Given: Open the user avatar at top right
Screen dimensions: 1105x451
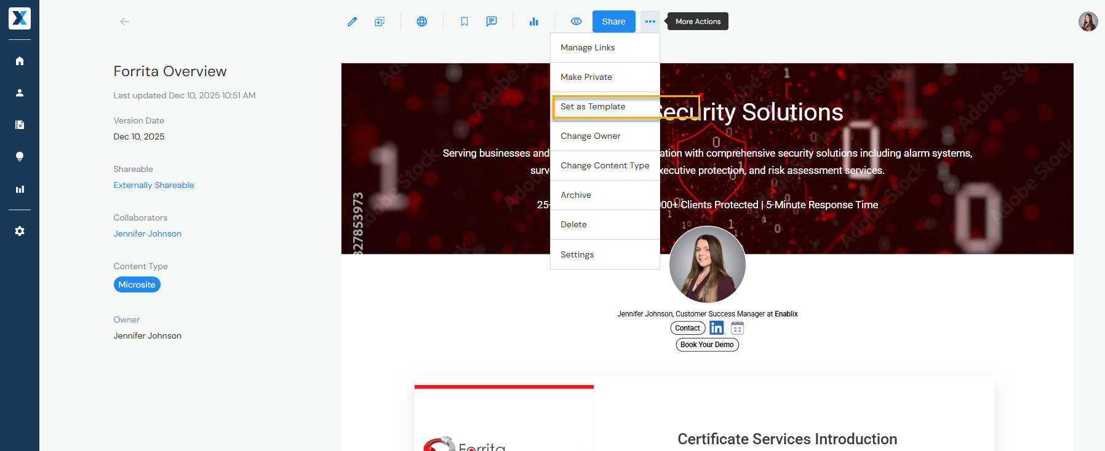Looking at the screenshot, I should point(1088,22).
